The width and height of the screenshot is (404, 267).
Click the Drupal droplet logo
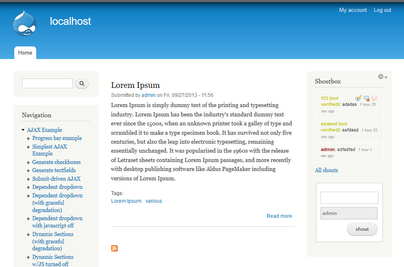tap(24, 23)
